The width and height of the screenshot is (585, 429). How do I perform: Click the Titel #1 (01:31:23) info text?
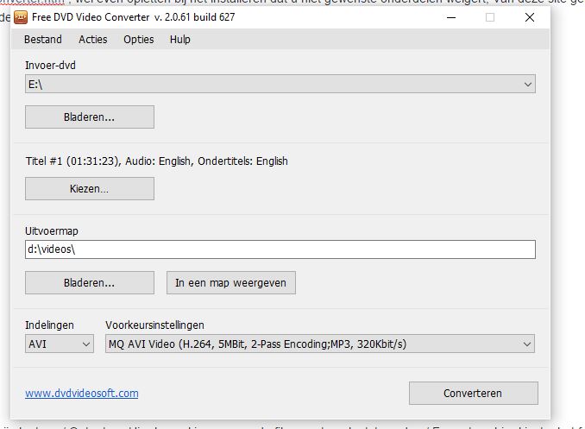click(x=157, y=161)
